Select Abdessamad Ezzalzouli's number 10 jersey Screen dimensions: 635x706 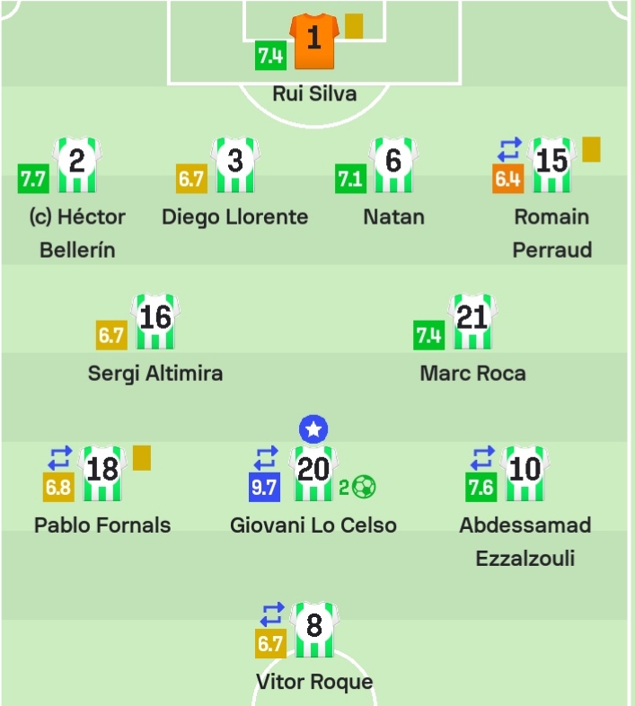click(525, 473)
